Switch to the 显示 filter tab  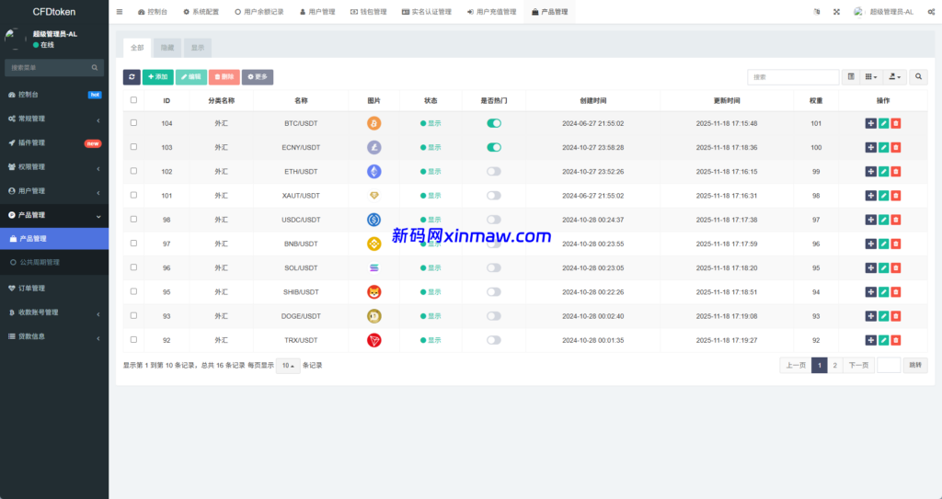(198, 48)
